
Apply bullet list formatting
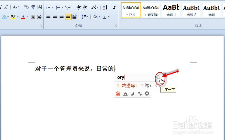[x=48, y=8]
